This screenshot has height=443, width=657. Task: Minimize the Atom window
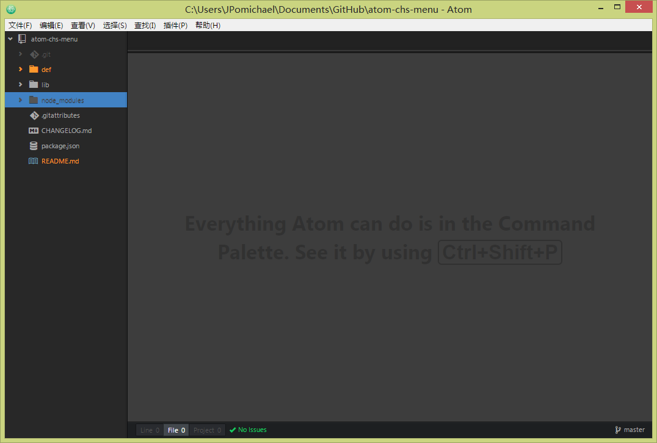tap(600, 7)
